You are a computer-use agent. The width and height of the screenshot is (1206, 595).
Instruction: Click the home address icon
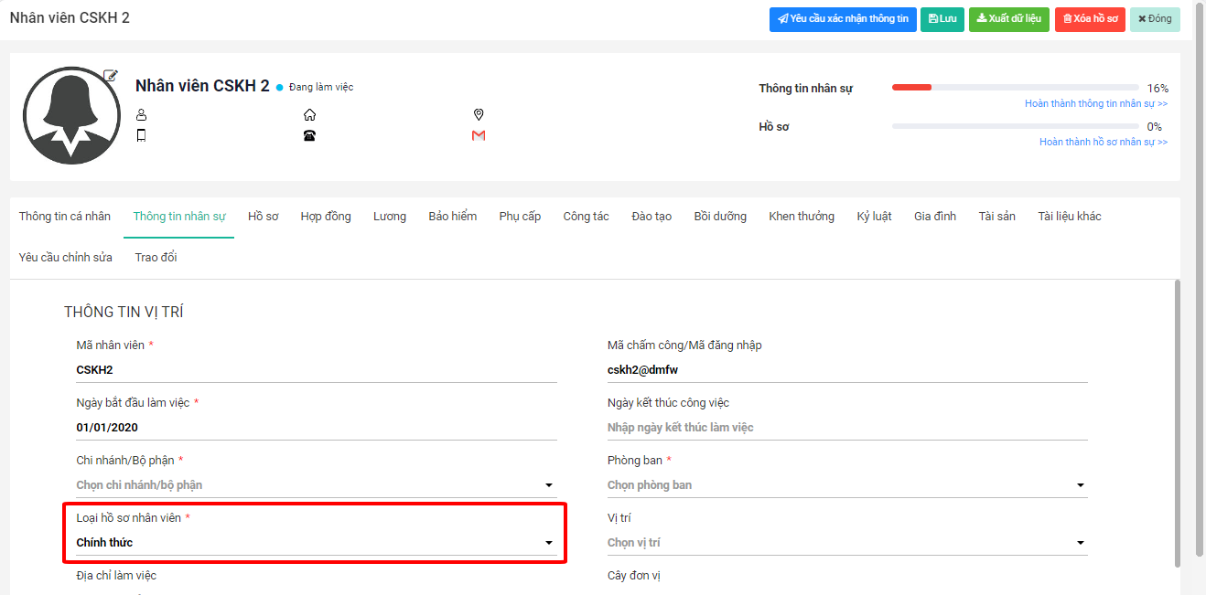(x=309, y=114)
